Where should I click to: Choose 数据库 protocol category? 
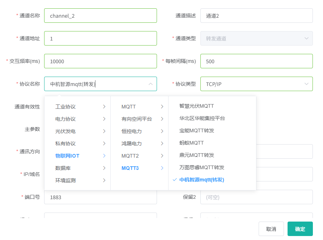77,168
